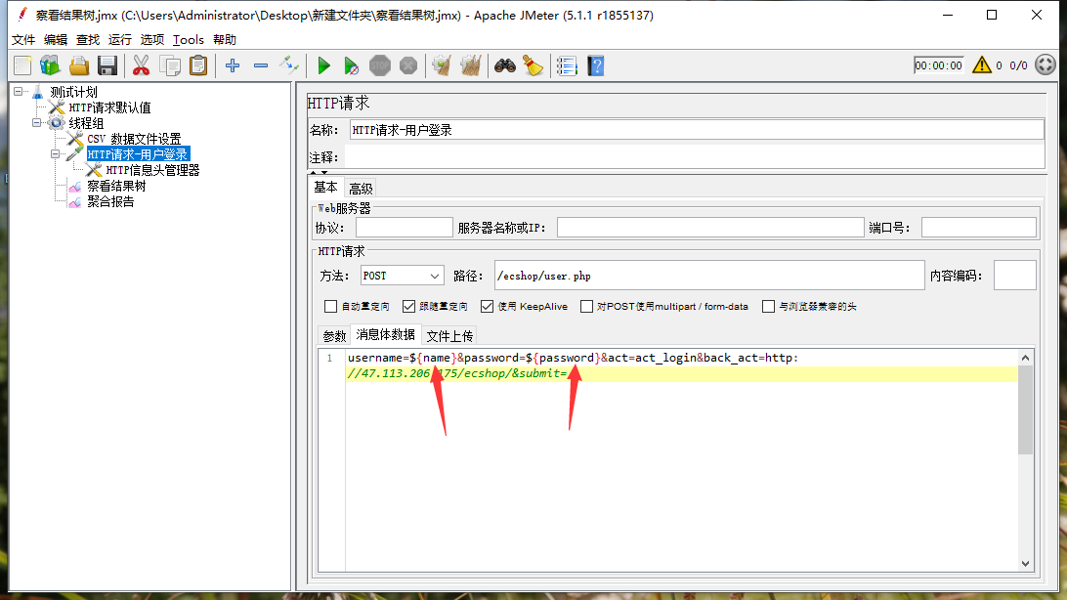Save the test plan with floppy icon
The width and height of the screenshot is (1067, 600).
[107, 66]
